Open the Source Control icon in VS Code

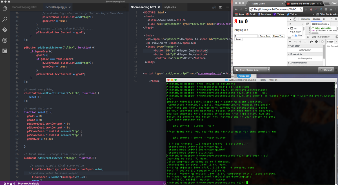pyautogui.click(x=5, y=29)
